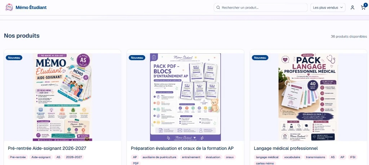369x165 pixels.
Task: Open product title Langage médical professionnel
Action: (x=286, y=148)
